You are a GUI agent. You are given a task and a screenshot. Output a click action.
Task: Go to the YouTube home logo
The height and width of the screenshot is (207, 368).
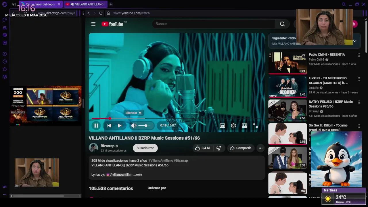click(112, 24)
